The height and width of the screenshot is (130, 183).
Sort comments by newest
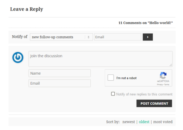129,122
